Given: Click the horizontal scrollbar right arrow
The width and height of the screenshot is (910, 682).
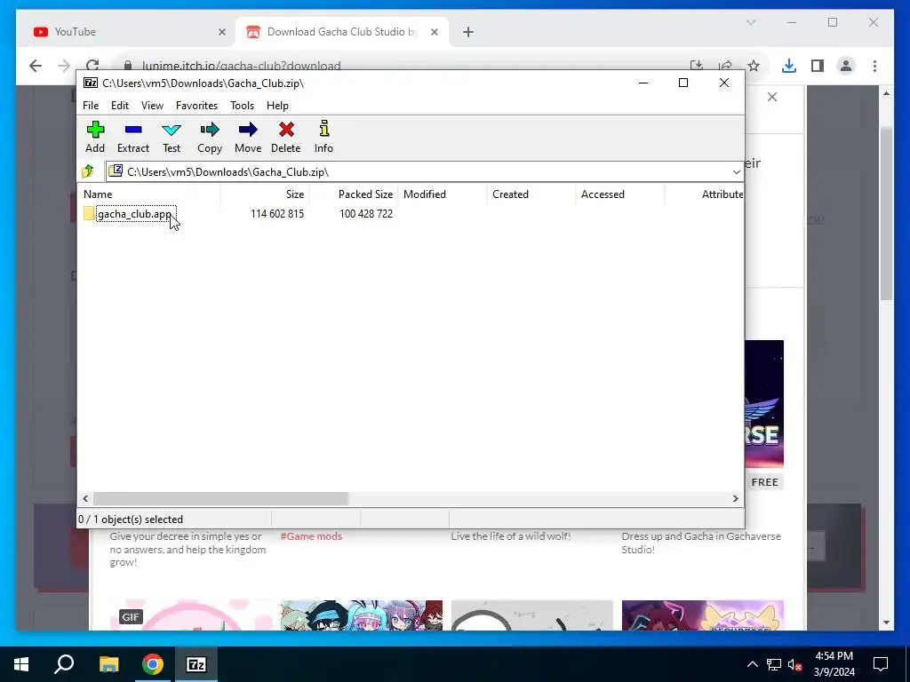Looking at the screenshot, I should [735, 499].
